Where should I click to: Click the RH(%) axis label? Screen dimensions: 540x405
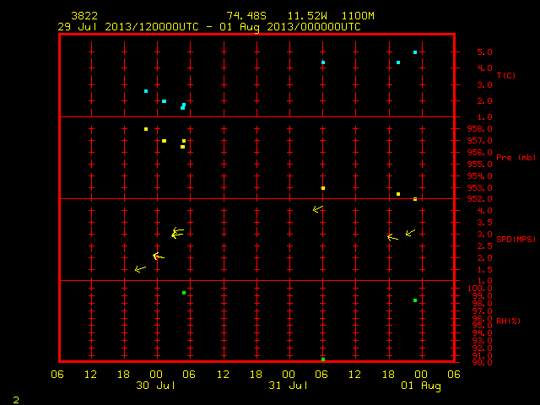pos(508,321)
